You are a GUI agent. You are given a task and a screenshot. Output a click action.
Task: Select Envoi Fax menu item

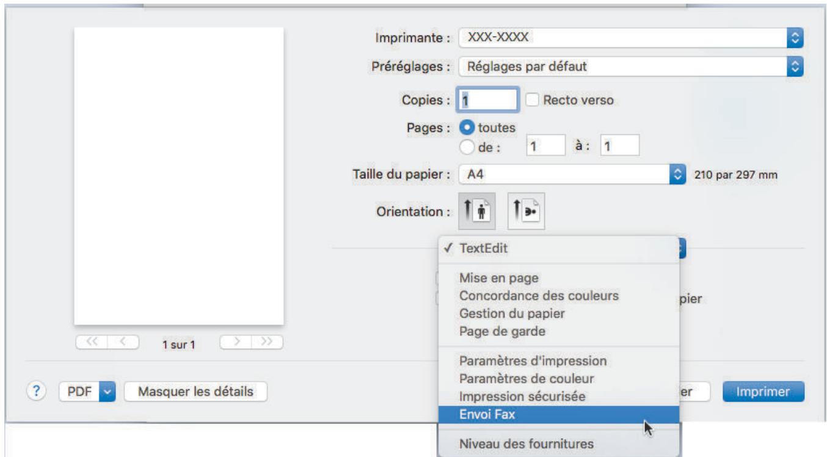pos(559,415)
